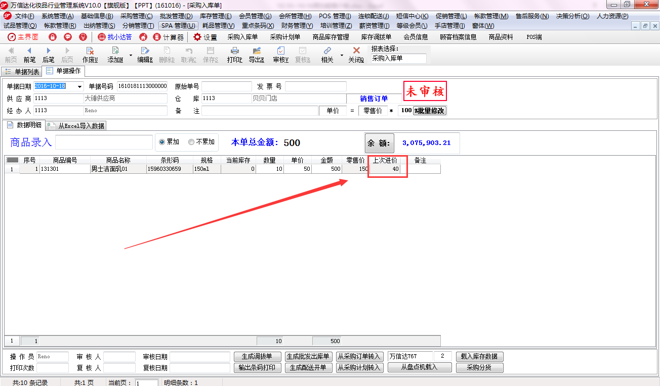Open the 采购管理 menu
This screenshot has height=386, width=660.
[136, 16]
